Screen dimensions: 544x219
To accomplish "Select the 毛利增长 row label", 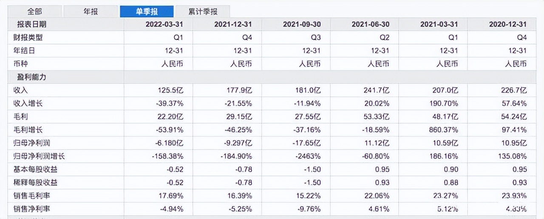I will coord(28,130).
